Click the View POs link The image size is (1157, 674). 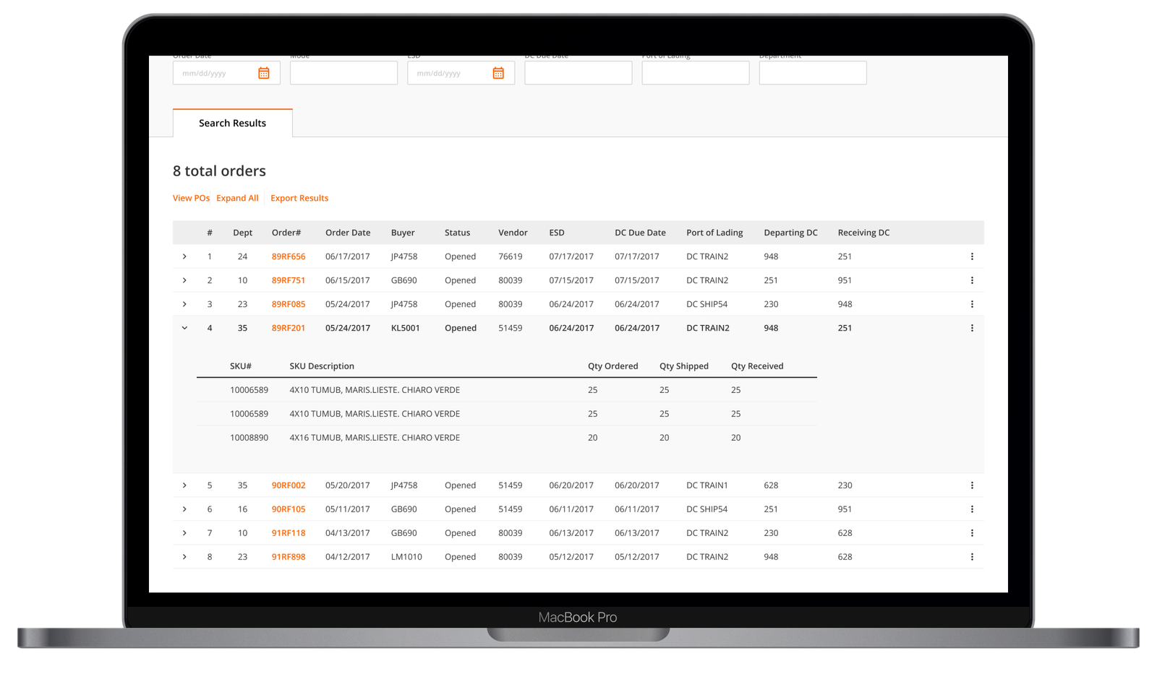click(191, 198)
